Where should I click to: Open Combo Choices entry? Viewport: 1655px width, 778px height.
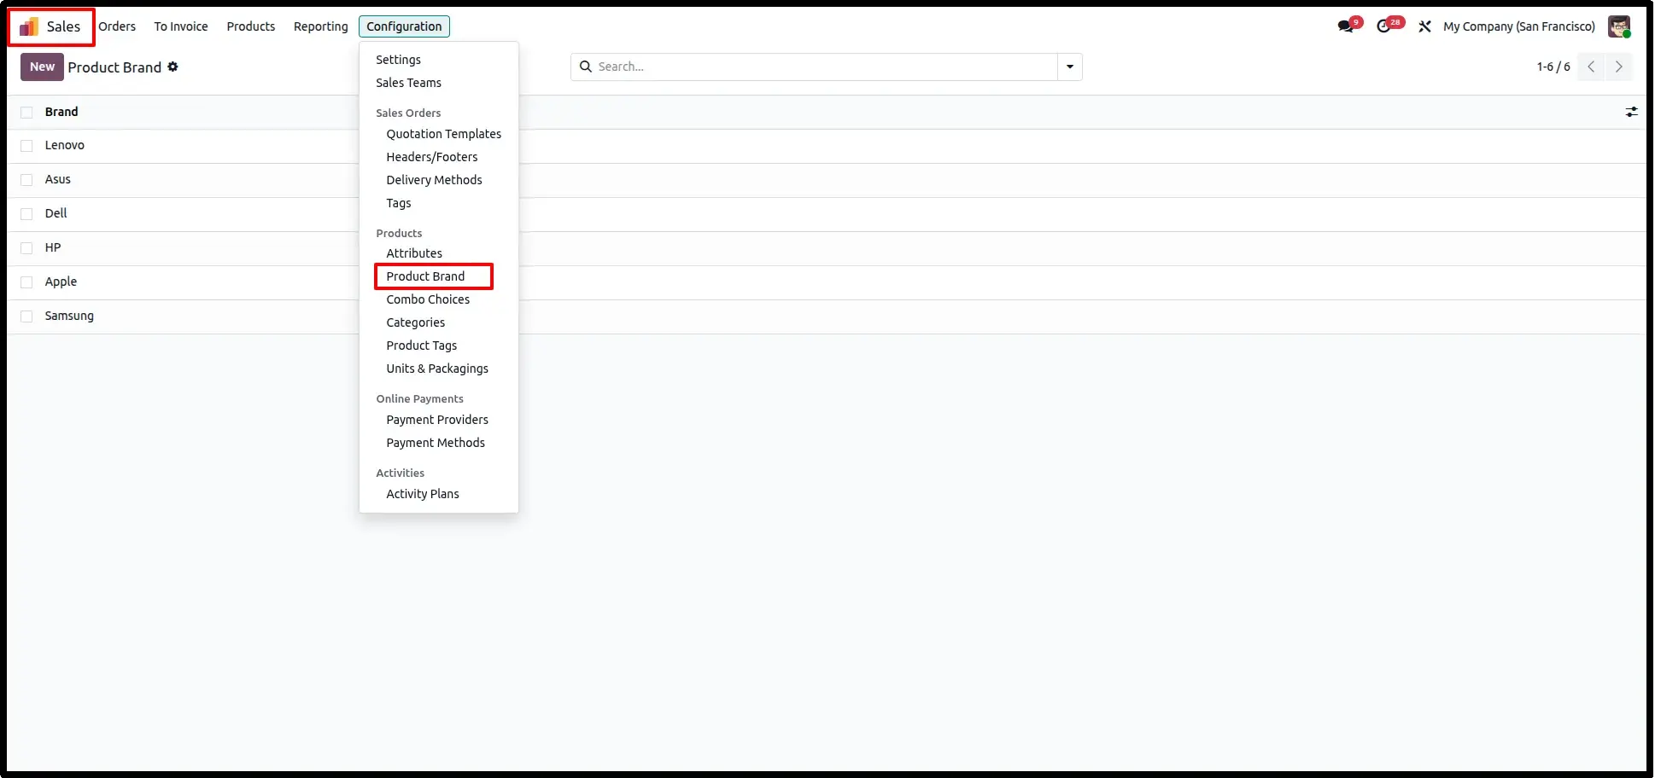click(428, 299)
